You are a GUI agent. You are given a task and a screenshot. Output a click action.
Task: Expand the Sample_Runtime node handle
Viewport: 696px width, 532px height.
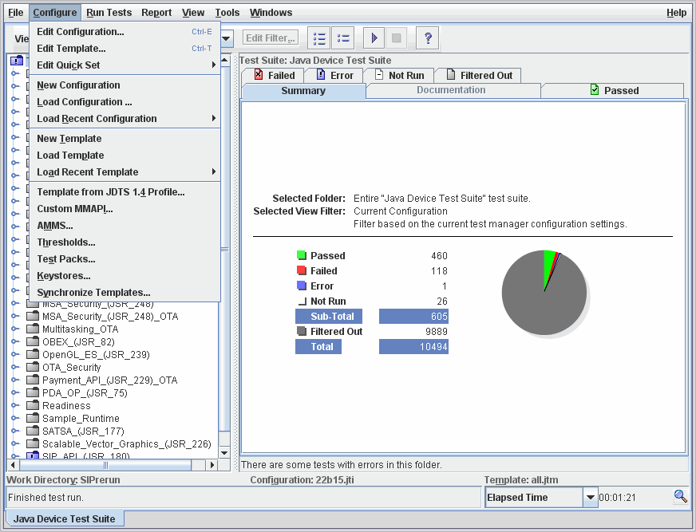click(x=15, y=419)
